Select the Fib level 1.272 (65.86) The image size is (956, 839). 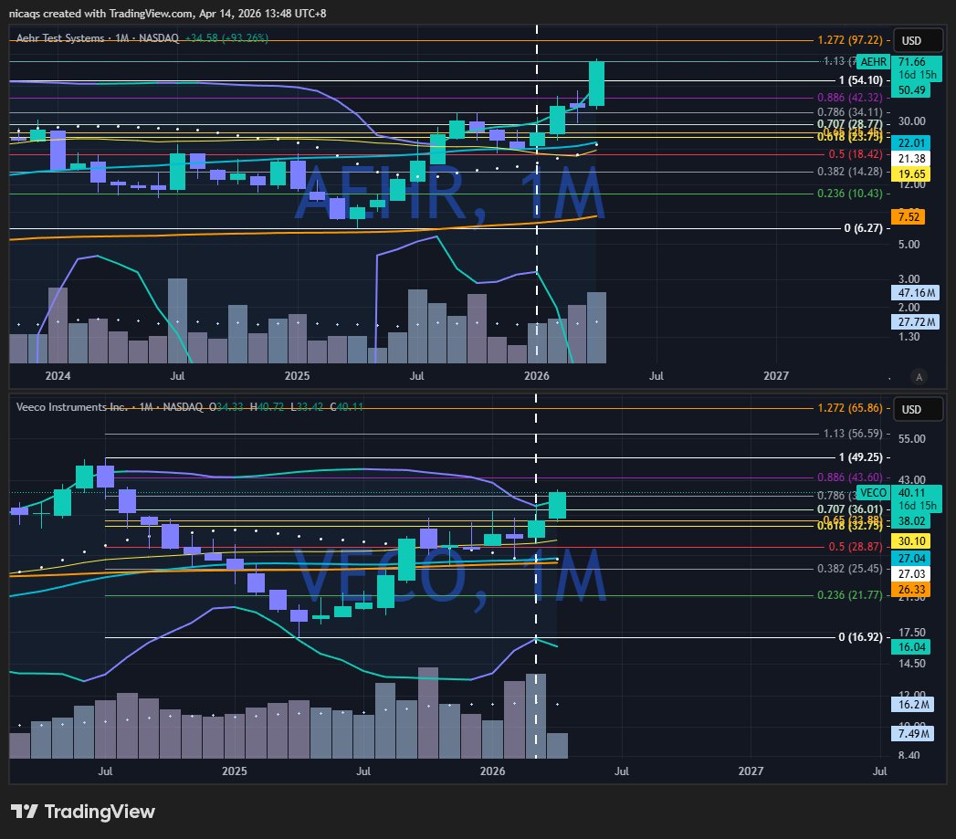850,408
